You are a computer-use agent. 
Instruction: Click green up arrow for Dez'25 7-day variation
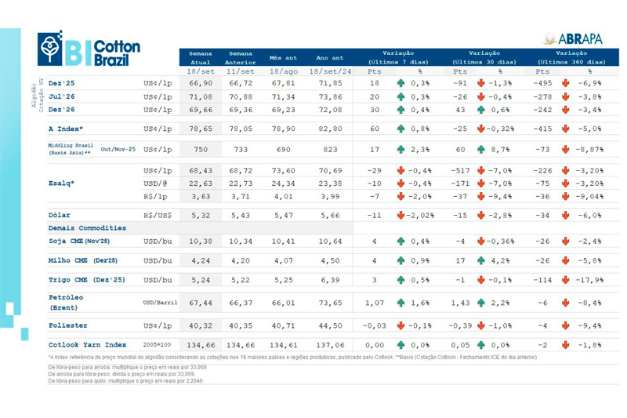[x=400, y=82]
